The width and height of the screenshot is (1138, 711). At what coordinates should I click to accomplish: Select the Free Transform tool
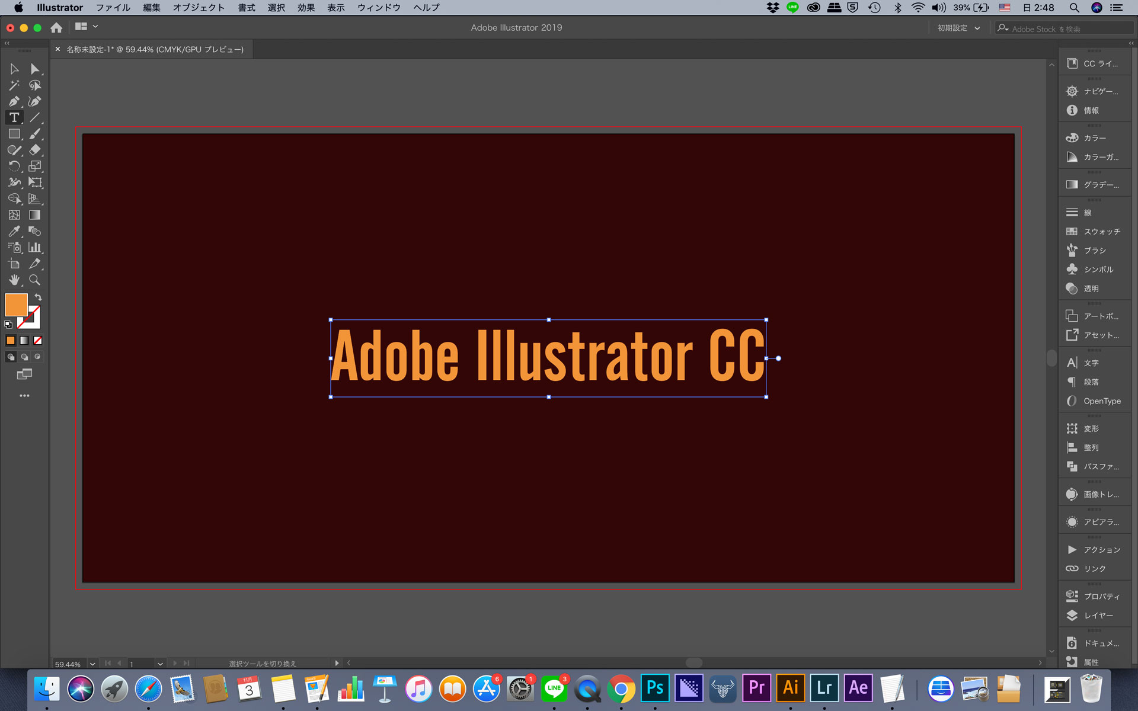35,182
